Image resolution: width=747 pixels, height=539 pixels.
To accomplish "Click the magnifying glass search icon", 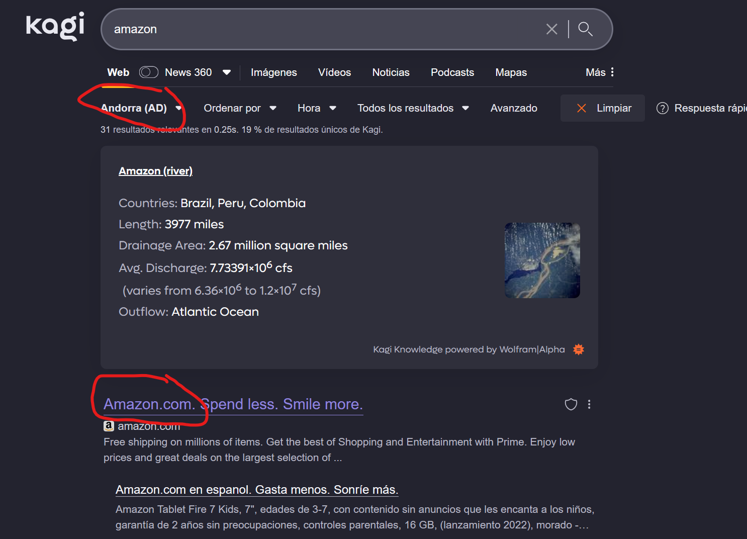I will (x=585, y=29).
